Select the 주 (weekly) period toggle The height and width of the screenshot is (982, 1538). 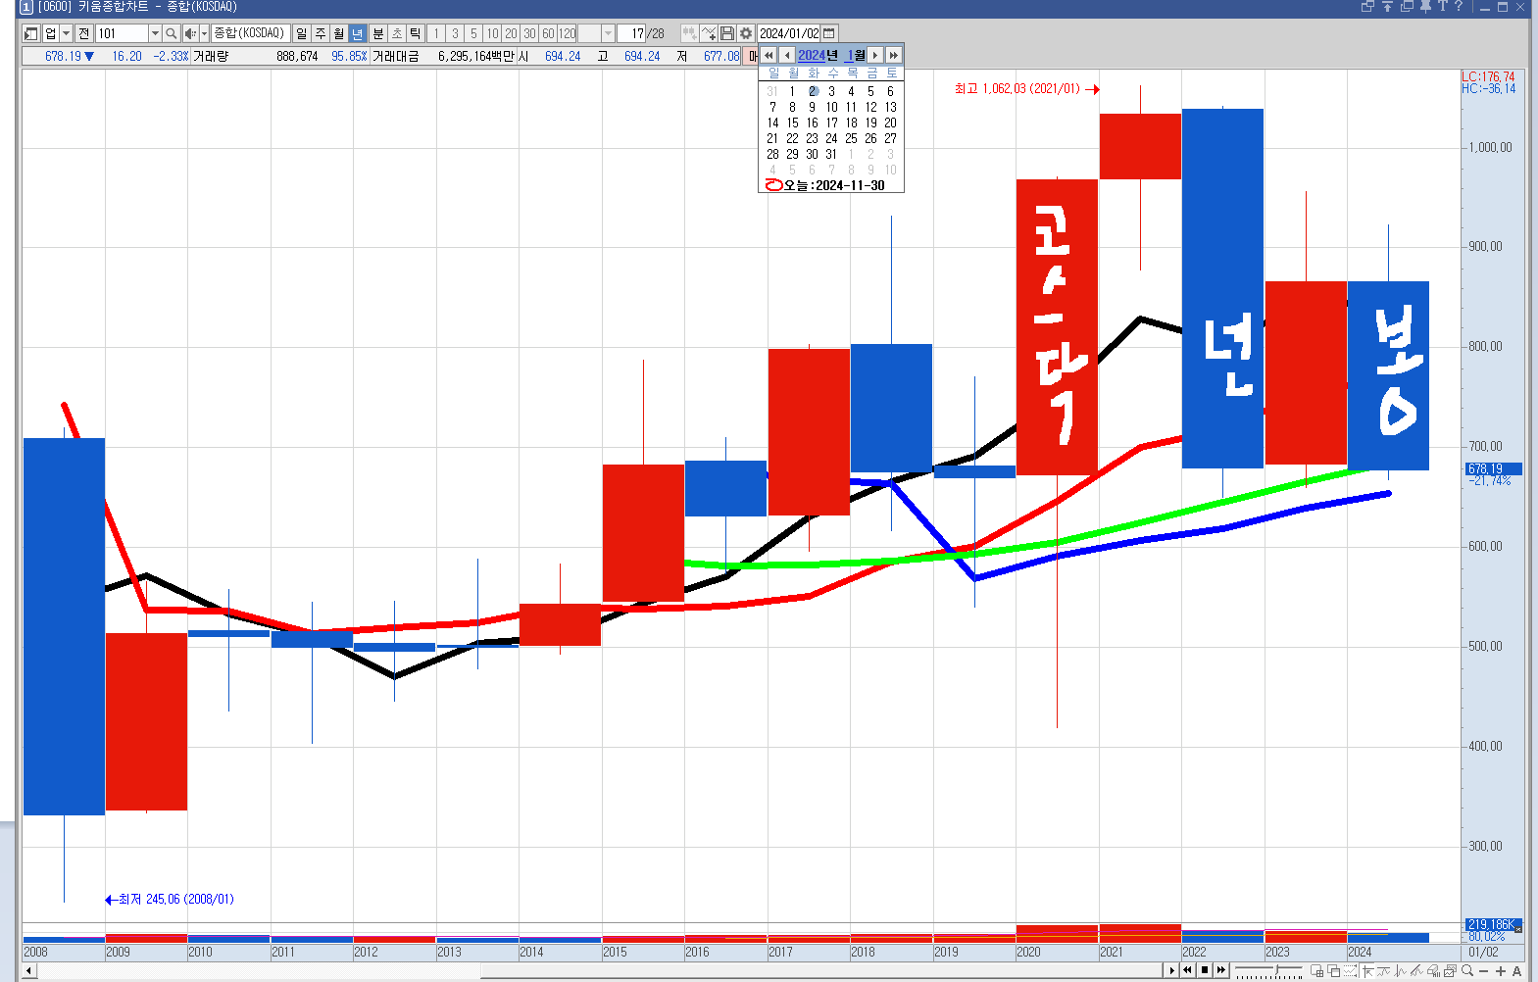(x=320, y=33)
